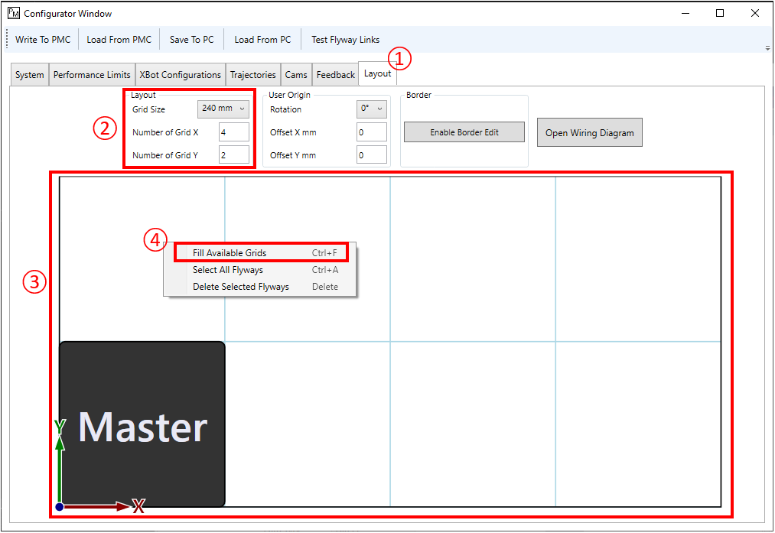Click the Number of Grid X field

233,132
